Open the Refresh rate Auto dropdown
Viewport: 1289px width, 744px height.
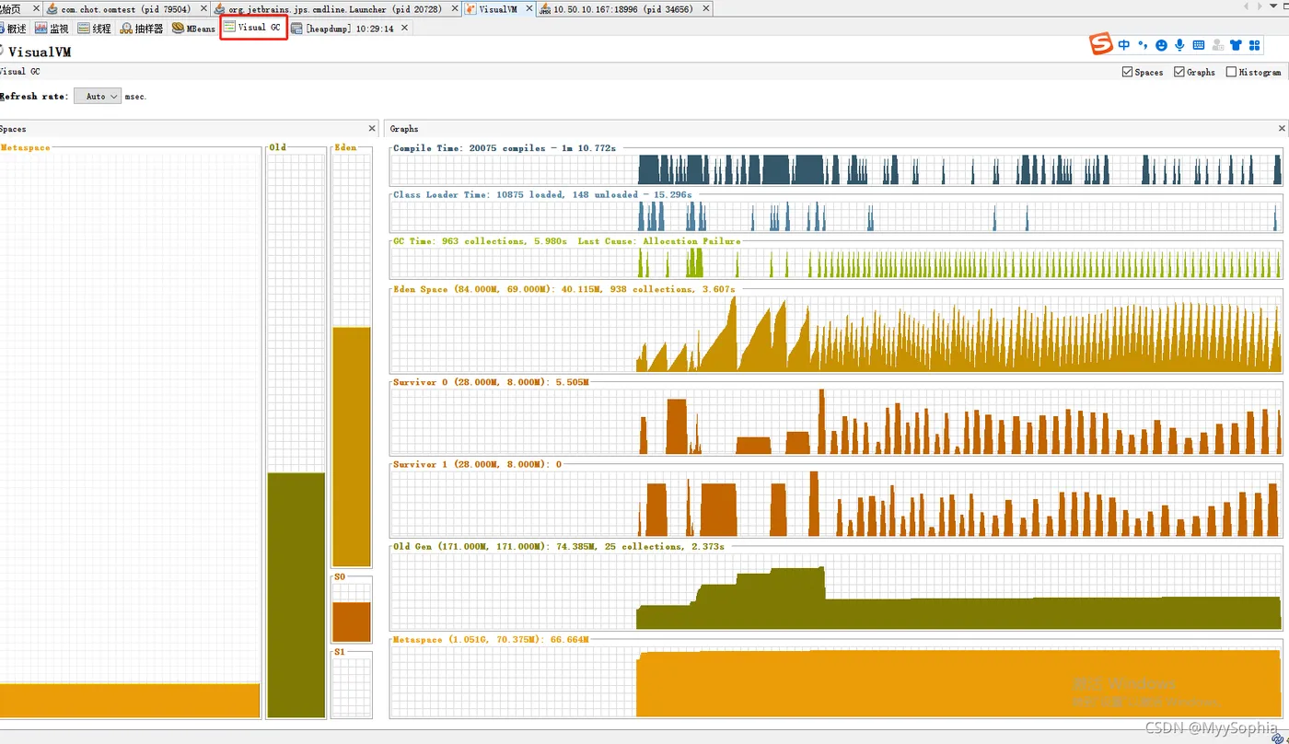[x=98, y=96]
